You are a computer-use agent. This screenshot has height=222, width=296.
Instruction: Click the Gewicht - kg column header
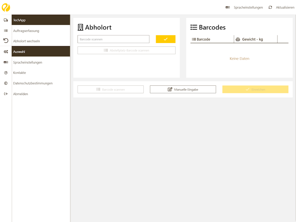(256, 39)
